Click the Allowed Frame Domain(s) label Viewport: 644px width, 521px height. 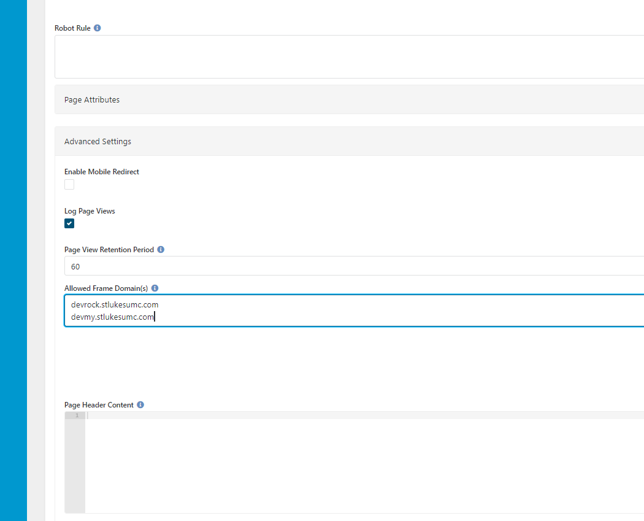click(x=106, y=288)
